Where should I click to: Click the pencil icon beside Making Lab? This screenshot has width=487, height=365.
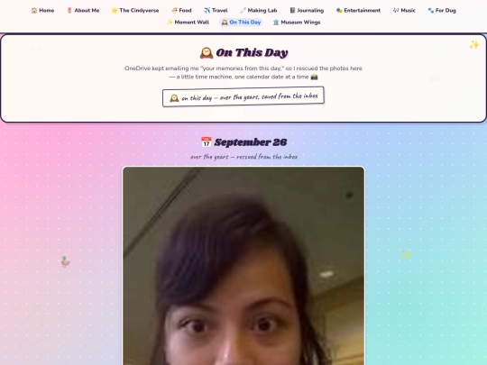click(243, 11)
